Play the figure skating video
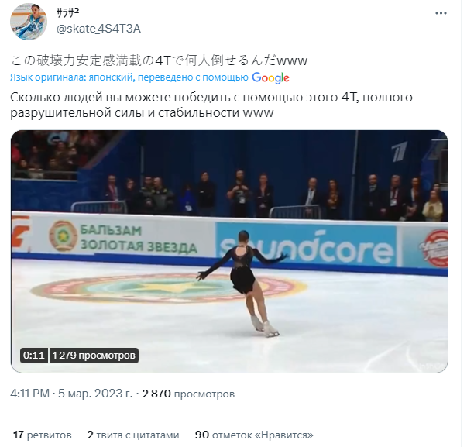474x447 pixels. (x=229, y=251)
